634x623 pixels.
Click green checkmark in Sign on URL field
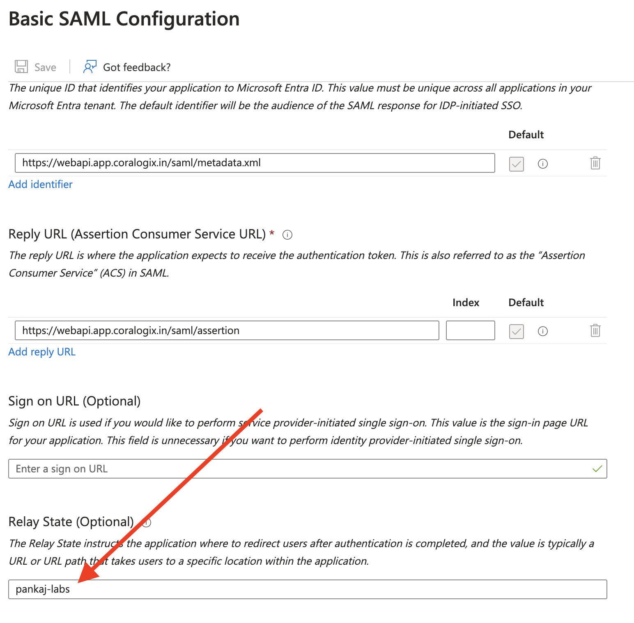(597, 469)
